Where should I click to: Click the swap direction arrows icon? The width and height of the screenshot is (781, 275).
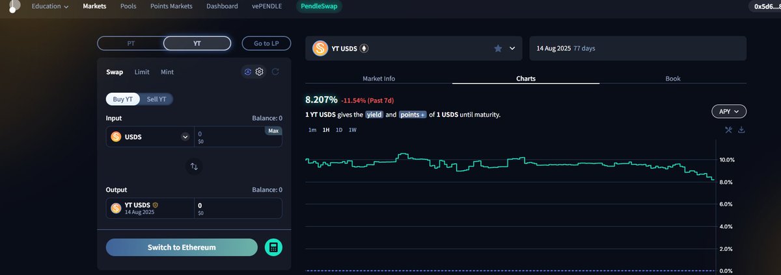[x=194, y=166]
